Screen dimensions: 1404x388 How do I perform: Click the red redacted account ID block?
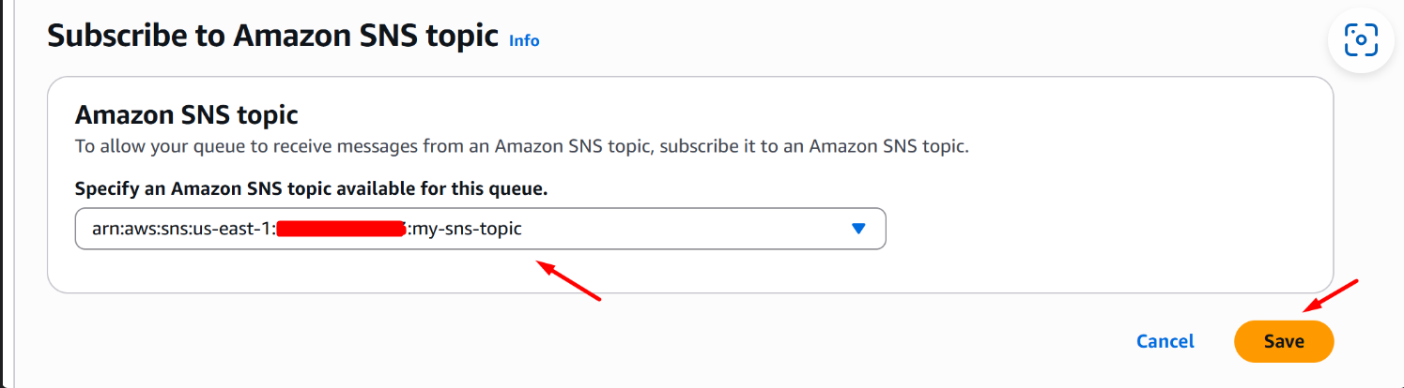(x=340, y=229)
